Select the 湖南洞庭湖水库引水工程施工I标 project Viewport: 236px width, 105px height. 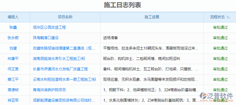(x=59, y=59)
